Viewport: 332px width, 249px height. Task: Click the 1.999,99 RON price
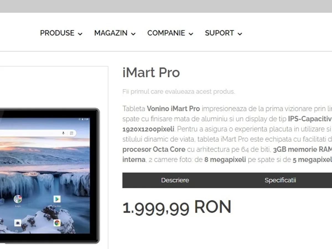pos(177,207)
